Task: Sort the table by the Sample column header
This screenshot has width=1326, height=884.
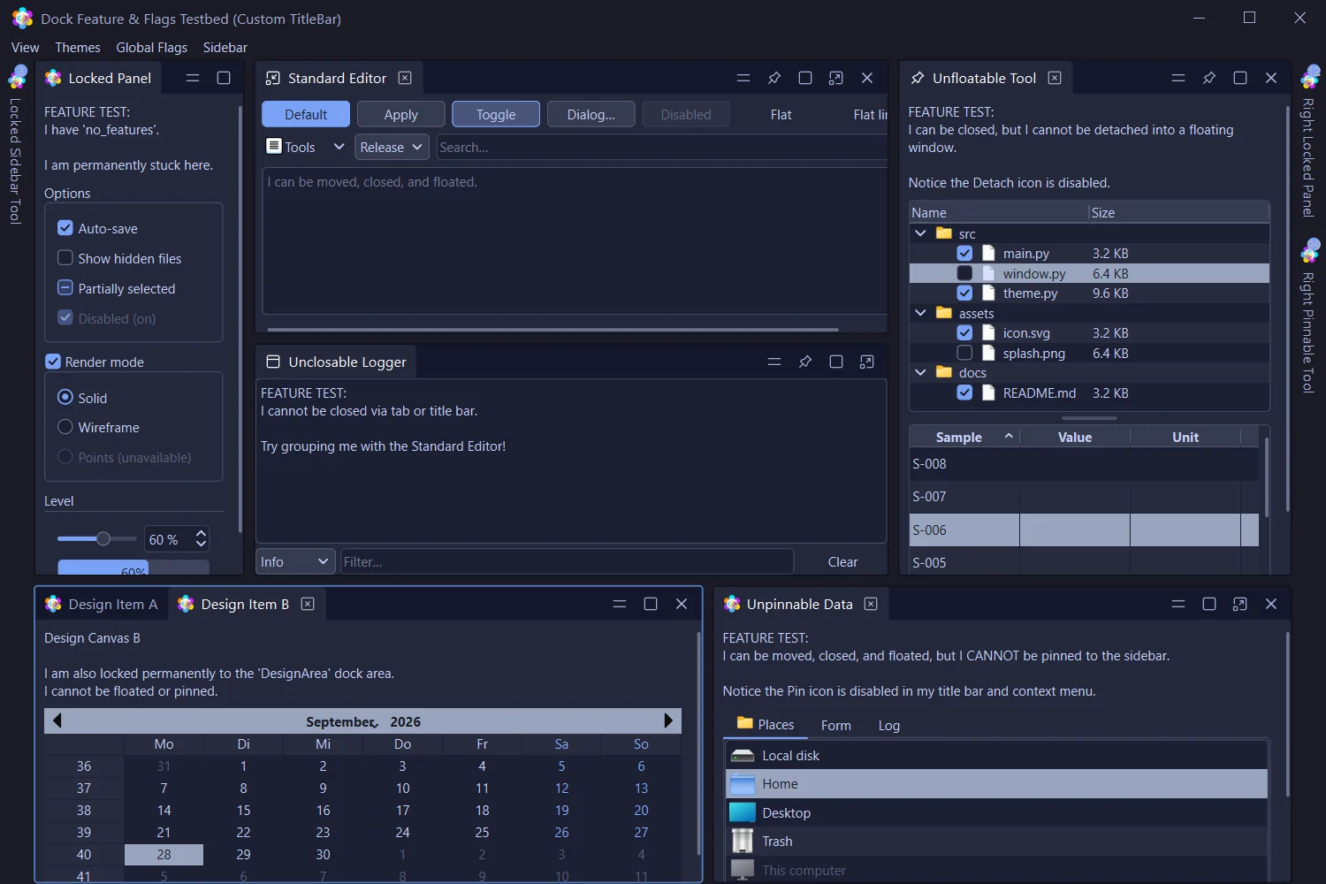Action: click(x=964, y=437)
